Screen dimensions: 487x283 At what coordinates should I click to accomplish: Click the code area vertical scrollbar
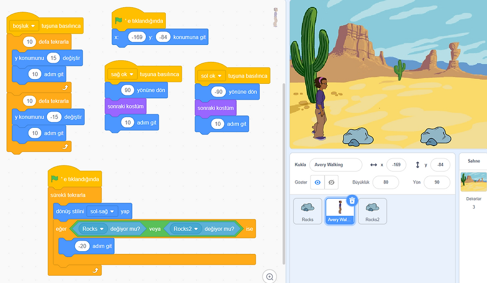(283, 174)
